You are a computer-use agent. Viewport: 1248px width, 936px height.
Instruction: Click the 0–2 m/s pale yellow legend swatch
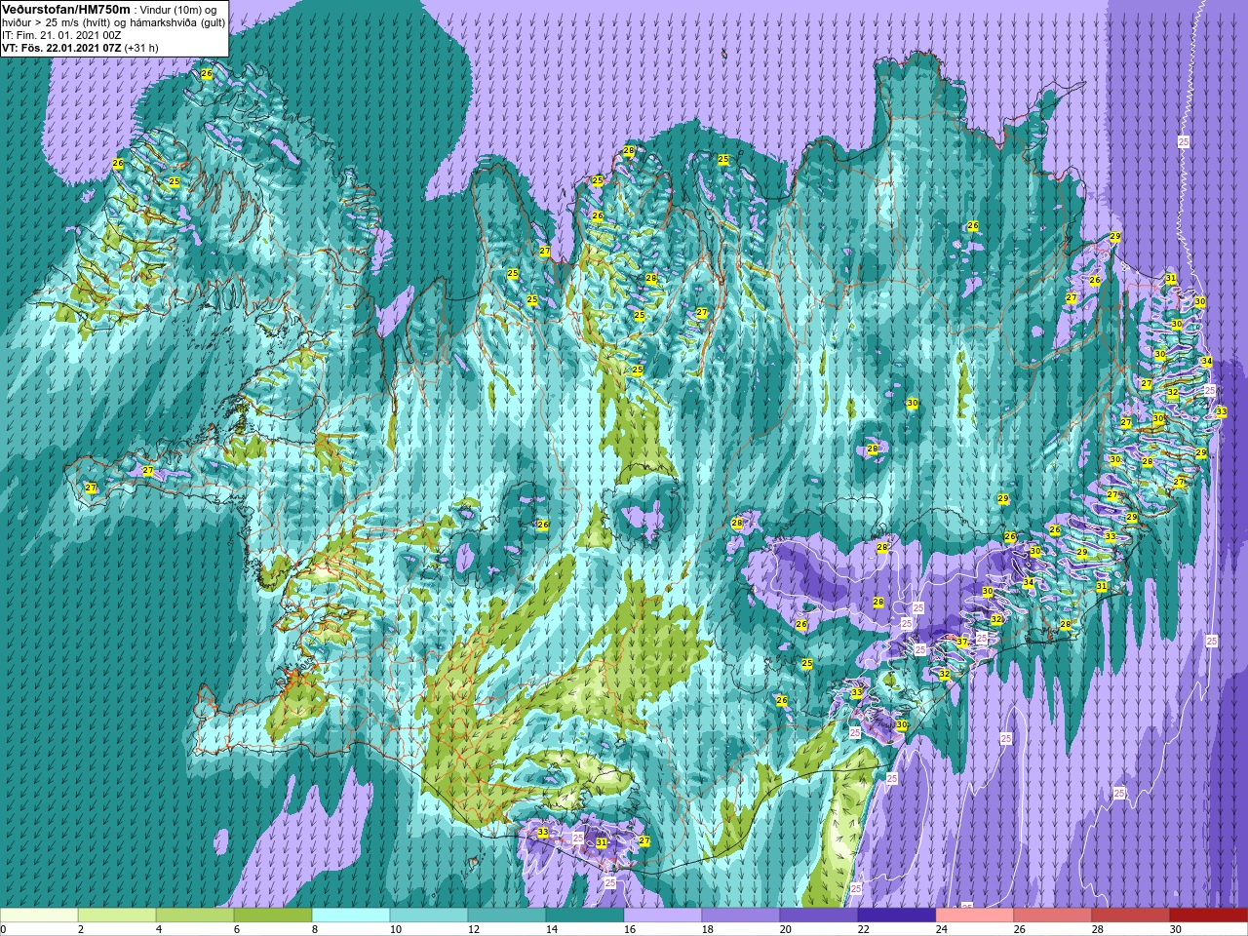(39, 916)
